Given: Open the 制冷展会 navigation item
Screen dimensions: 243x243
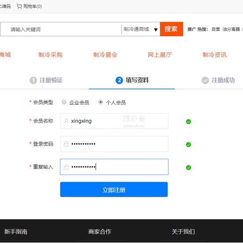Looking at the screenshot, I should point(105,55).
